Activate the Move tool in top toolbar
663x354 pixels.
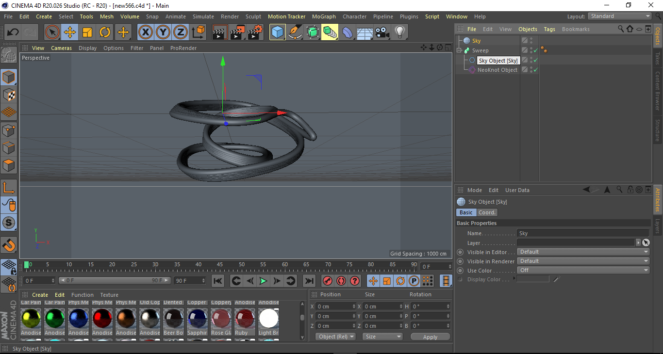(x=70, y=32)
